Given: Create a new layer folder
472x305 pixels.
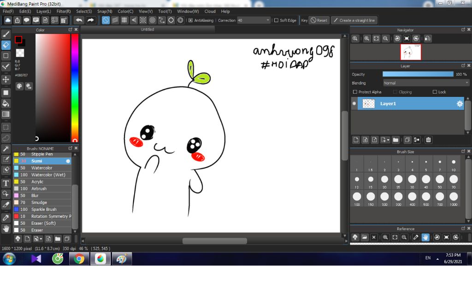Looking at the screenshot, I should tap(395, 140).
